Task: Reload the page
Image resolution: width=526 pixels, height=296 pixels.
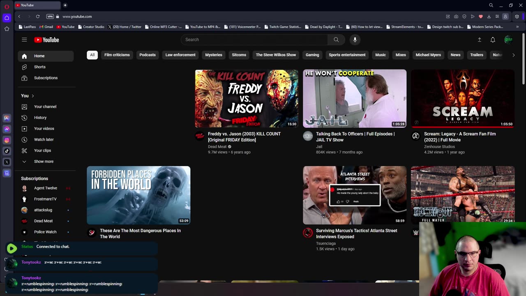Action: [x=37, y=16]
